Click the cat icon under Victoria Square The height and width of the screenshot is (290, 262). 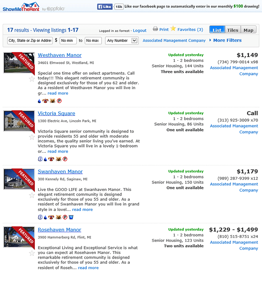(58, 159)
